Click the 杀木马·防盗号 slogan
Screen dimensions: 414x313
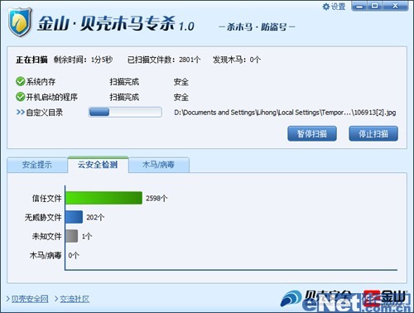pos(257,27)
